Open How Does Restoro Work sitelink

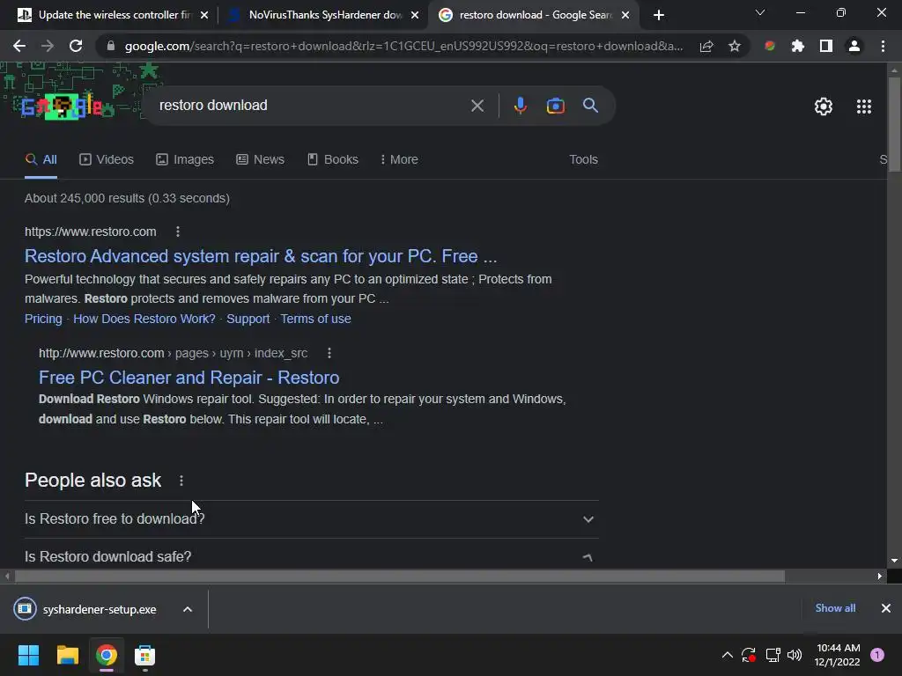click(x=144, y=319)
